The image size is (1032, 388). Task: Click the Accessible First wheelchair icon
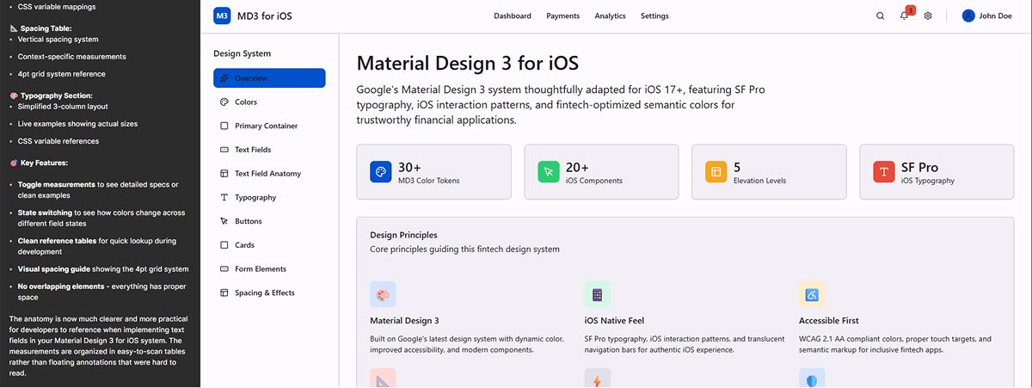811,294
